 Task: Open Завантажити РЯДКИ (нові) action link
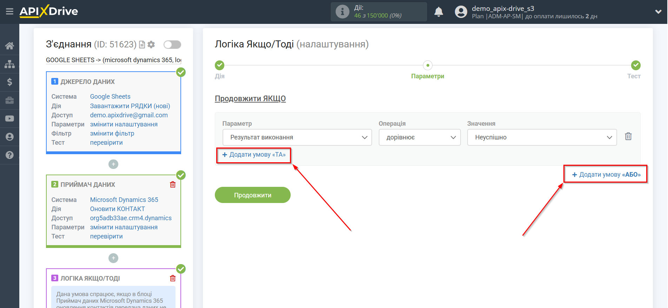[x=130, y=106]
